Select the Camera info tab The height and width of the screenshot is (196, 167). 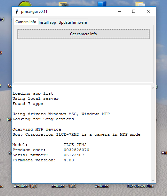click(26, 22)
